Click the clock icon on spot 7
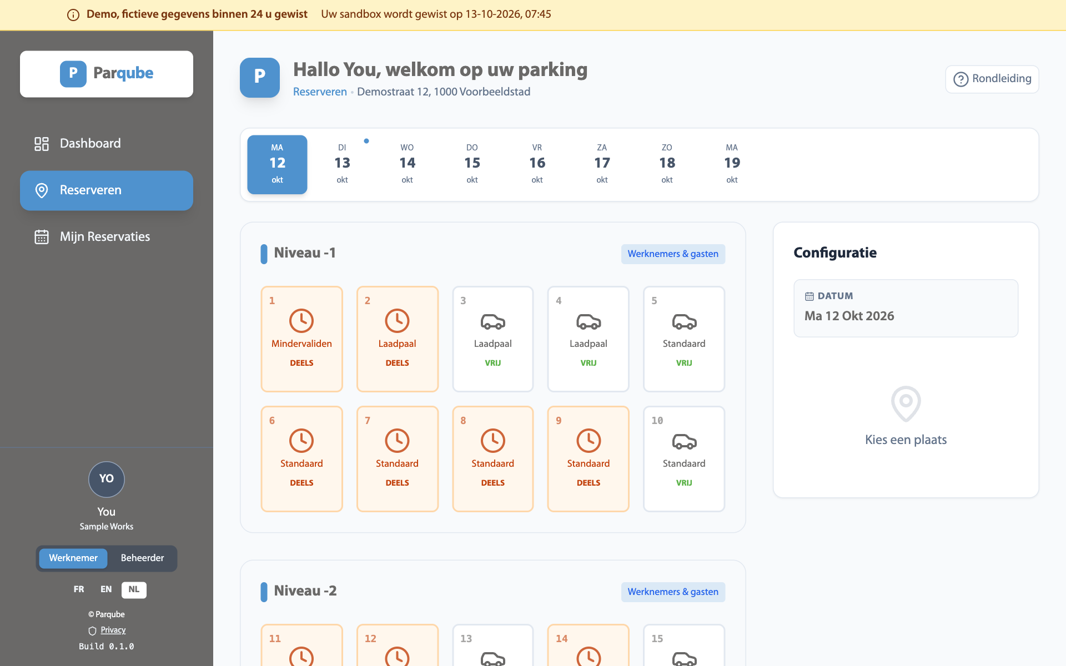The height and width of the screenshot is (666, 1066). 397,441
